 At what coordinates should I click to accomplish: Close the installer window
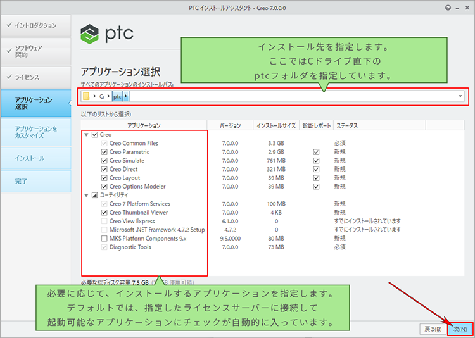pyautogui.click(x=467, y=8)
